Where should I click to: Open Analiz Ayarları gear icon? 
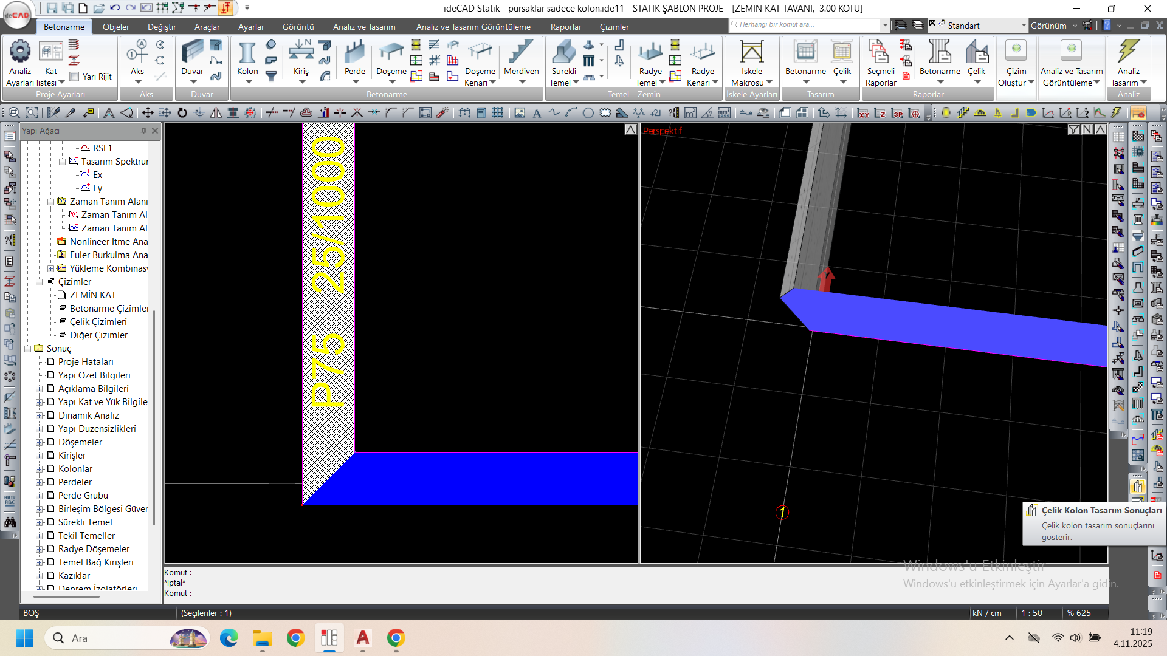20,52
